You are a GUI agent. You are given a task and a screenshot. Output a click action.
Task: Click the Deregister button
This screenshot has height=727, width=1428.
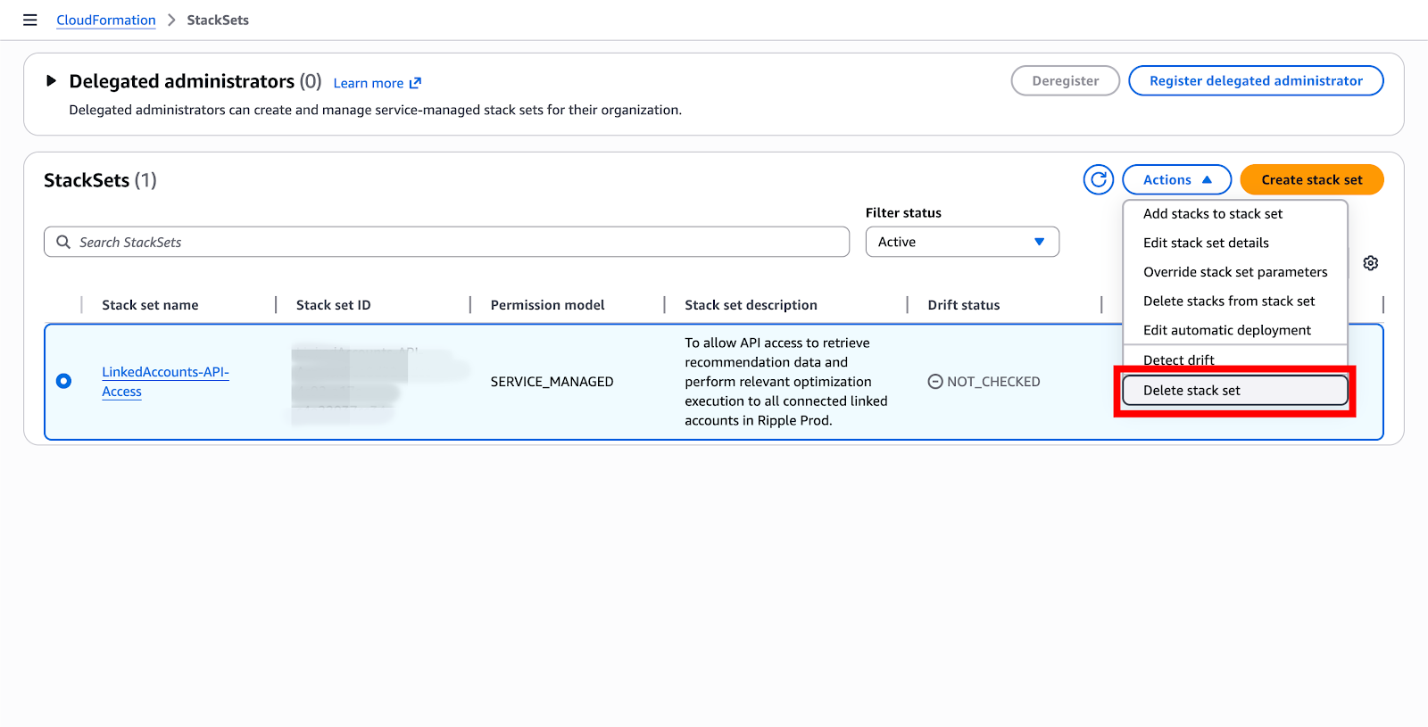click(1066, 80)
